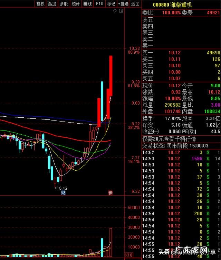Click the 标记 mark button
221x260 pixels.
[111, 4]
